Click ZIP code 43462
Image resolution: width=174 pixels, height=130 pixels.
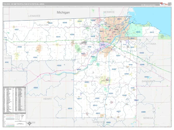tap(97, 98)
